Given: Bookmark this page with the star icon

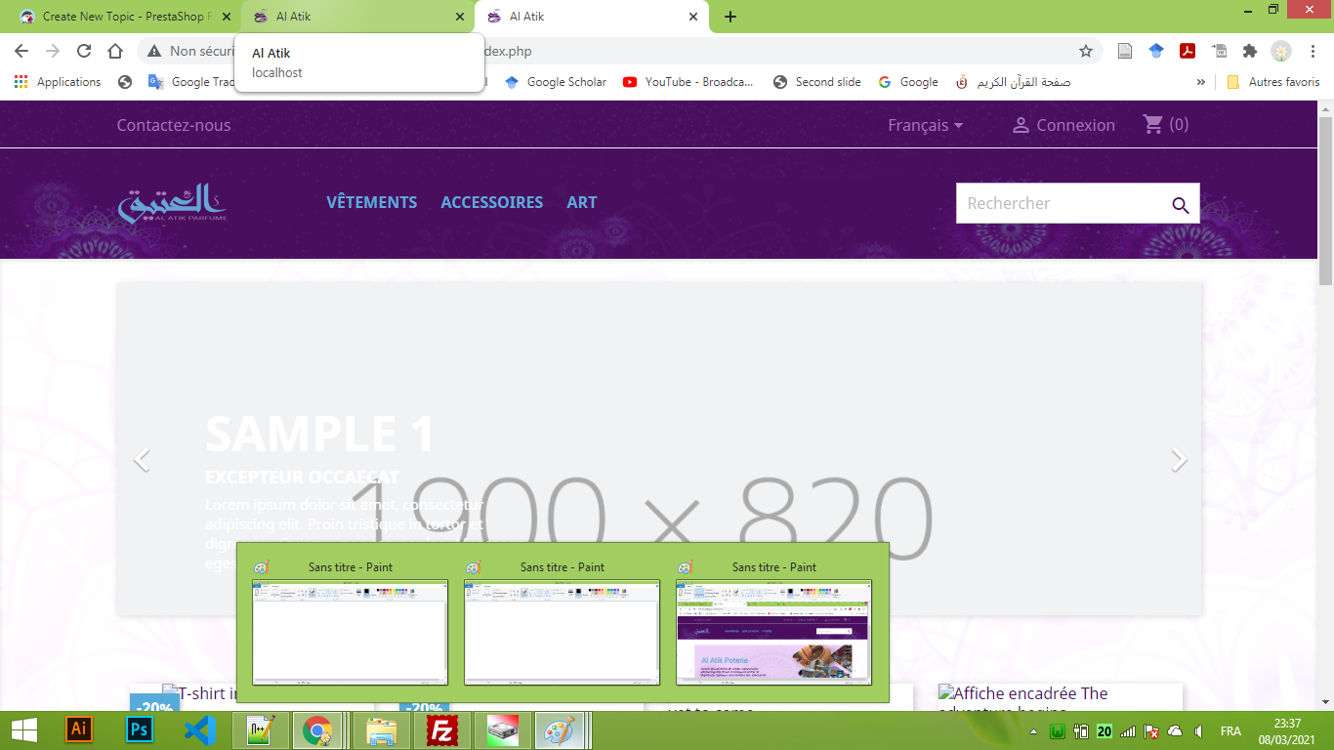Looking at the screenshot, I should click(1085, 51).
